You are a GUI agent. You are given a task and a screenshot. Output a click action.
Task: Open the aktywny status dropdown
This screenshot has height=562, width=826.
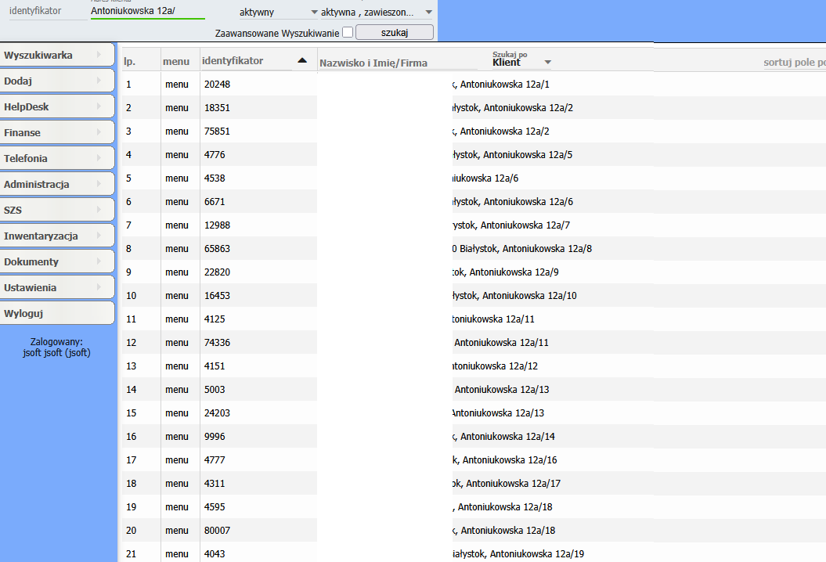click(x=314, y=13)
